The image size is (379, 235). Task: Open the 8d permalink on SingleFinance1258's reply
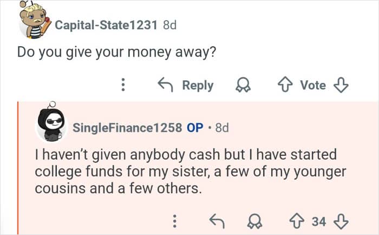pos(222,128)
